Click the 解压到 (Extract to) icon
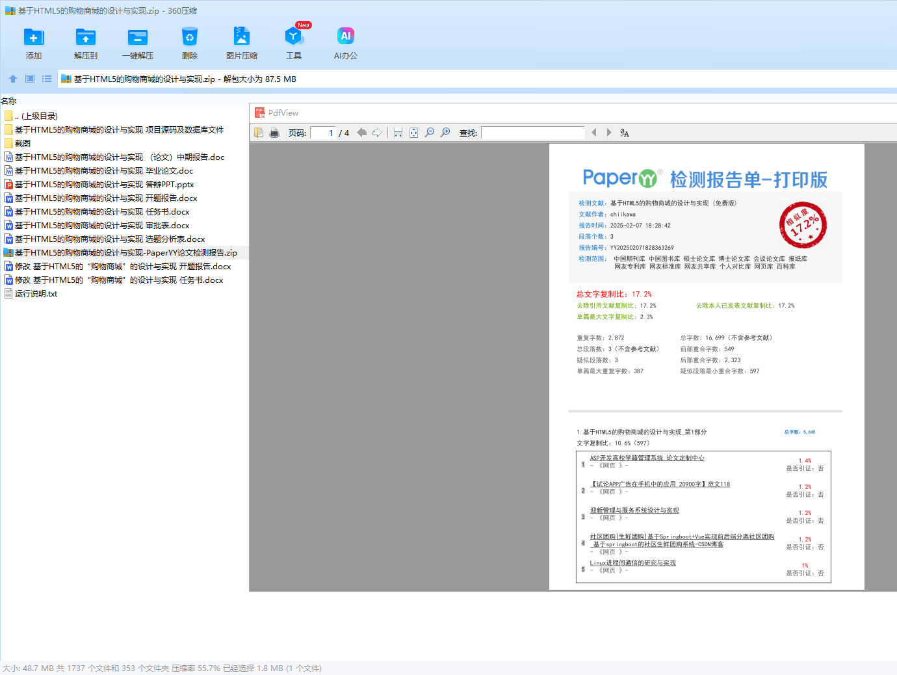 pyautogui.click(x=86, y=37)
